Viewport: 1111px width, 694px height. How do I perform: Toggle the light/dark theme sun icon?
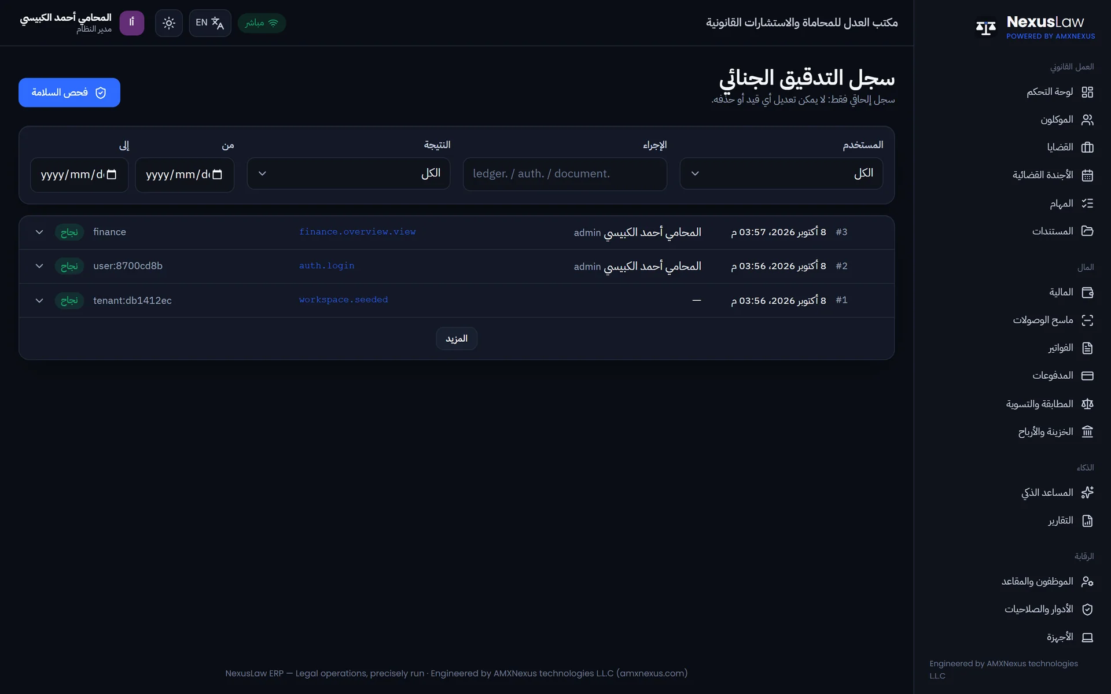(x=168, y=23)
